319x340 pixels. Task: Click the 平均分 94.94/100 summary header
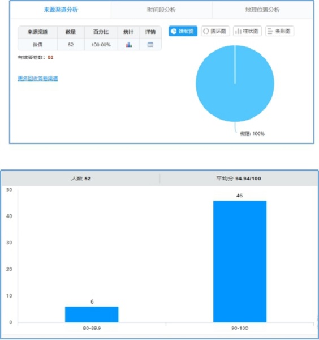click(x=239, y=178)
